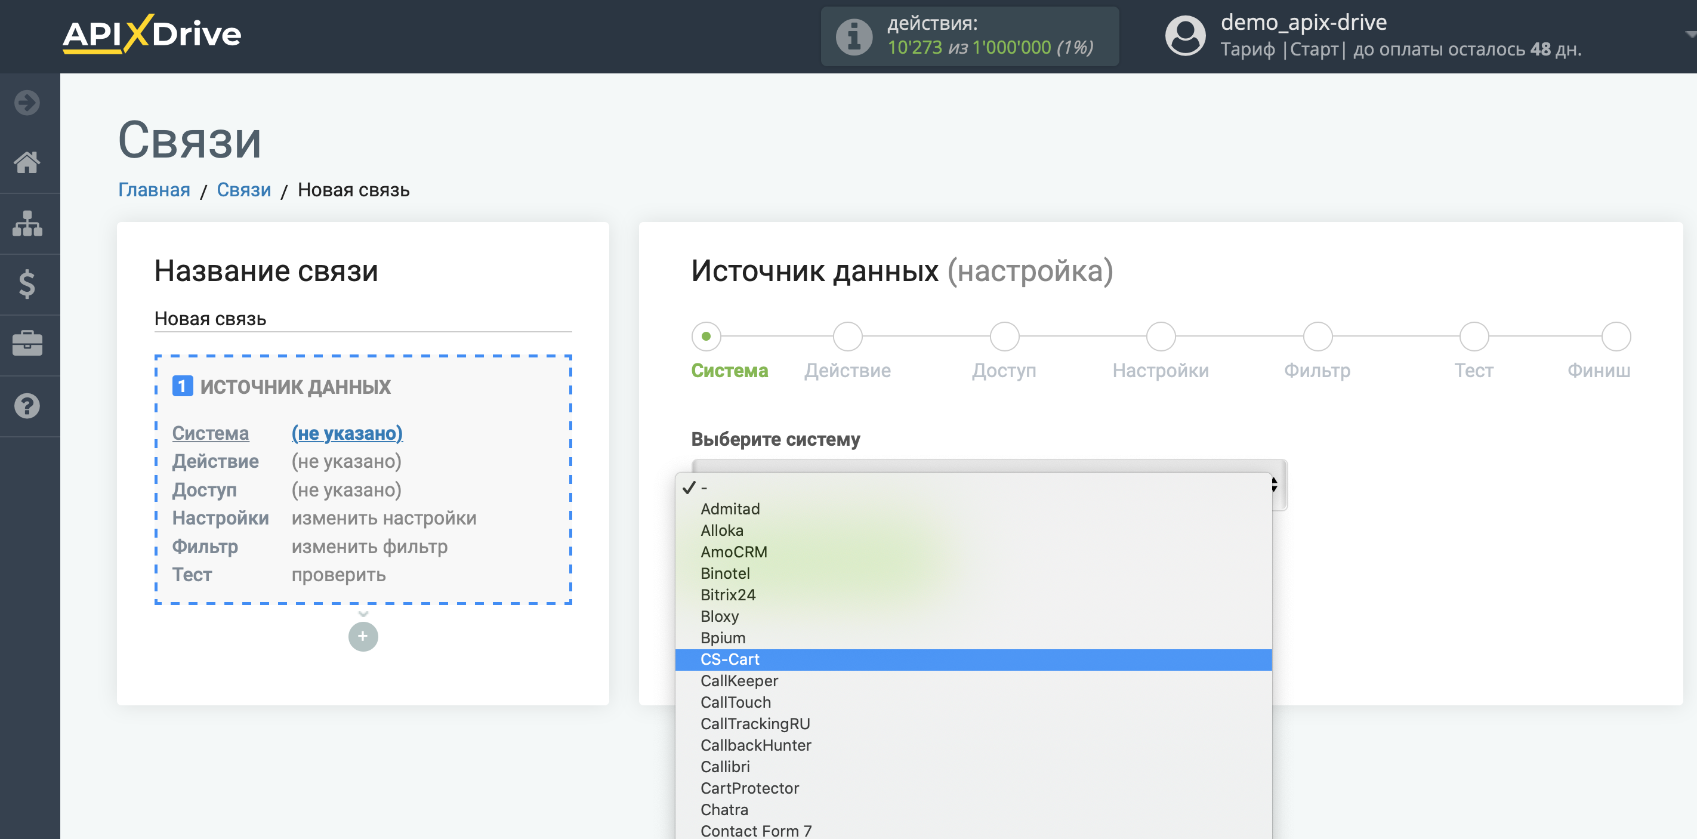
Task: Open the help question mark icon
Action: 27,406
